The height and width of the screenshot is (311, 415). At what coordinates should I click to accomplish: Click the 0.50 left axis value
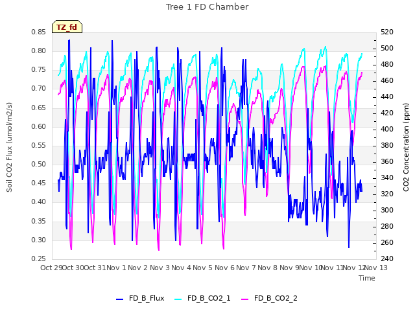pyautogui.click(x=39, y=164)
